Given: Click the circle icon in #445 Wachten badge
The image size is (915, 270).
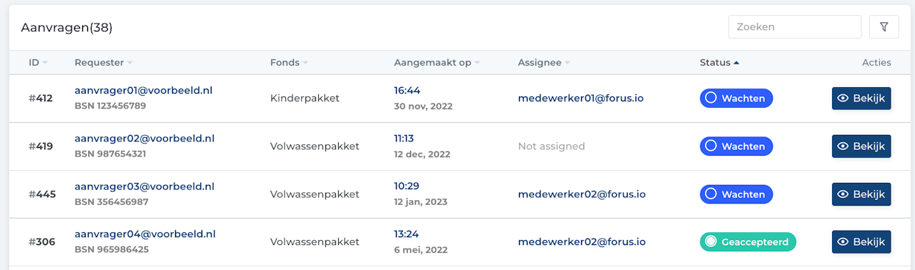Looking at the screenshot, I should [x=711, y=194].
